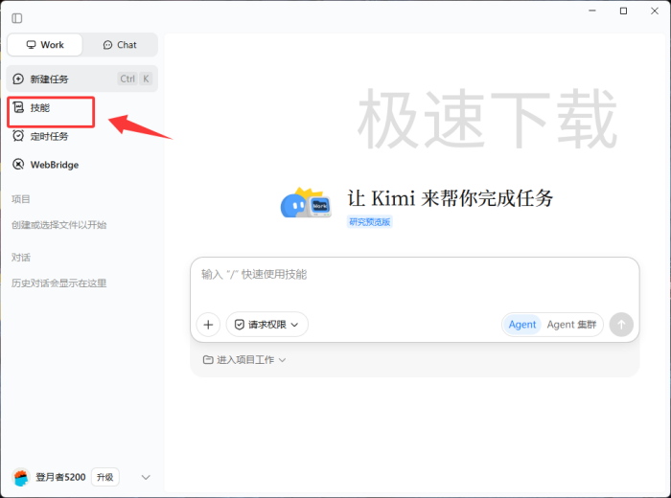The image size is (671, 498).
Task: Click the username 登月者5200
Action: [60, 477]
